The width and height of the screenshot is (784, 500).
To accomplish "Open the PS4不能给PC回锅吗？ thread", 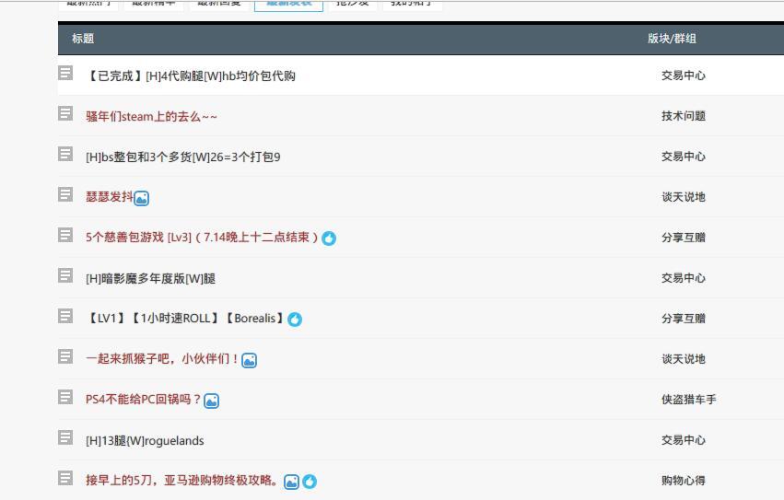I will click(144, 400).
